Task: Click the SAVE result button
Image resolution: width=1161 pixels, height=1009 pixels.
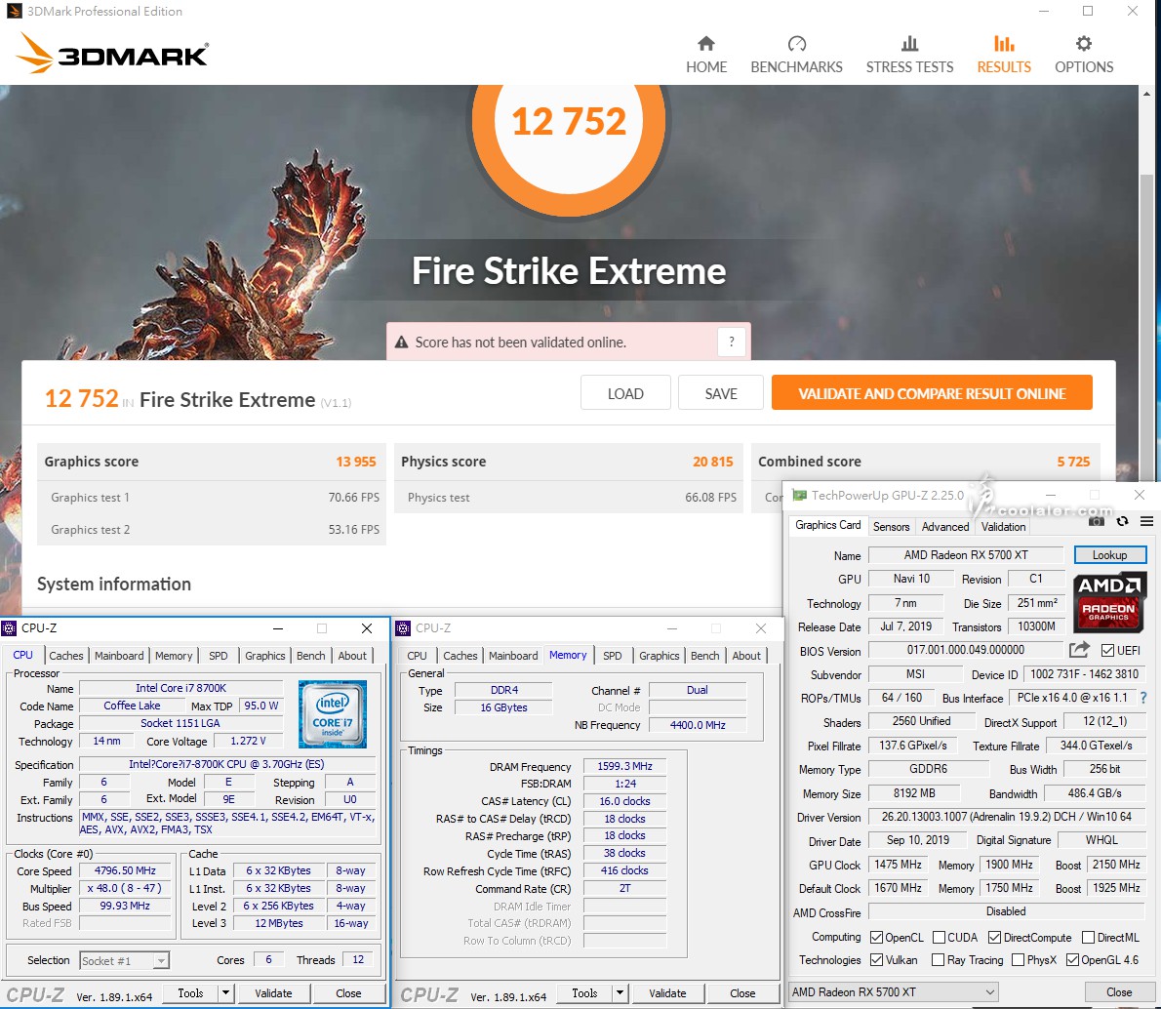Action: click(720, 392)
